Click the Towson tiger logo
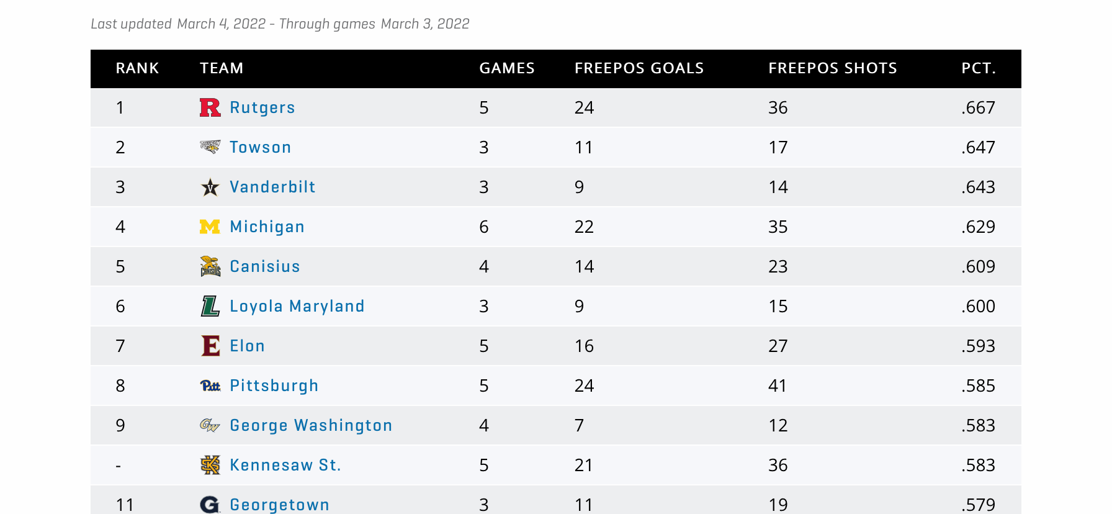Viewport: 1112px width, 514px height. coord(210,147)
